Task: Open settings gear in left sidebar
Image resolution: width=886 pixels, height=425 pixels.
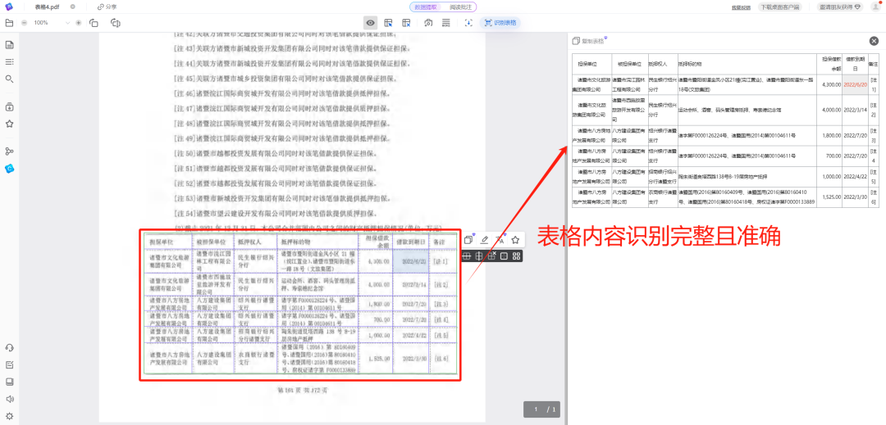Action: coord(9,417)
